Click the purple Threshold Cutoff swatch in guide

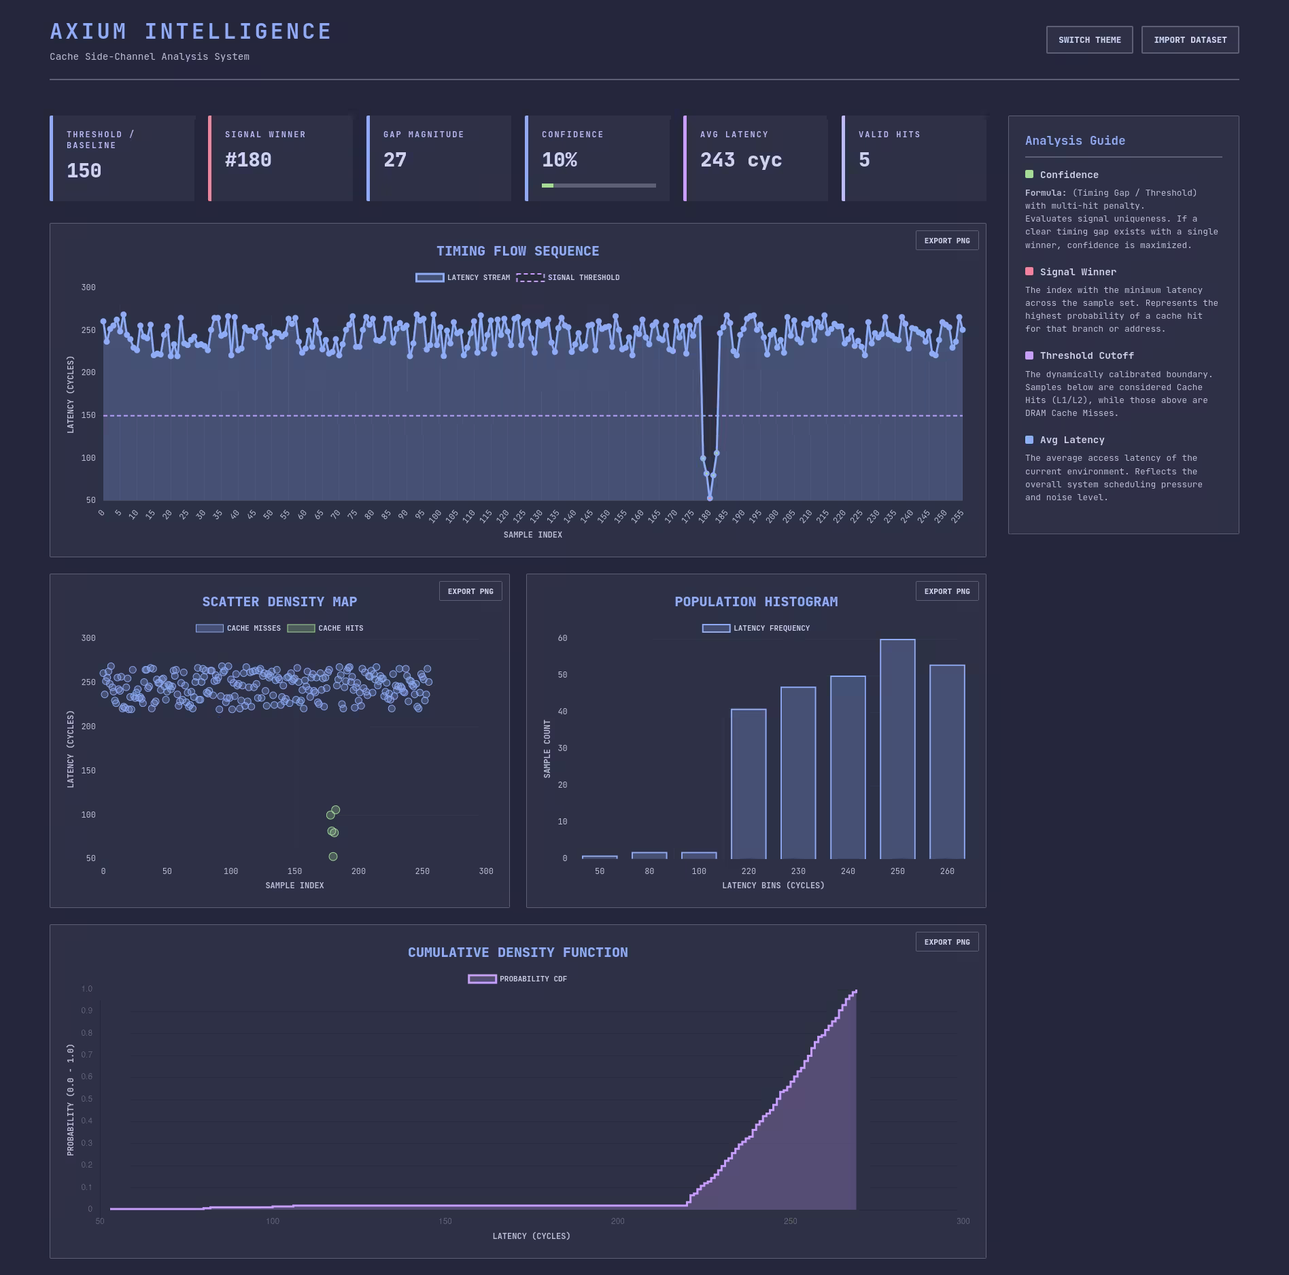1029,355
